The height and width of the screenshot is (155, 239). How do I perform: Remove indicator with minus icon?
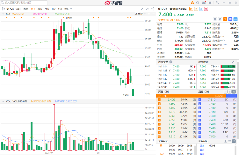point(153,14)
